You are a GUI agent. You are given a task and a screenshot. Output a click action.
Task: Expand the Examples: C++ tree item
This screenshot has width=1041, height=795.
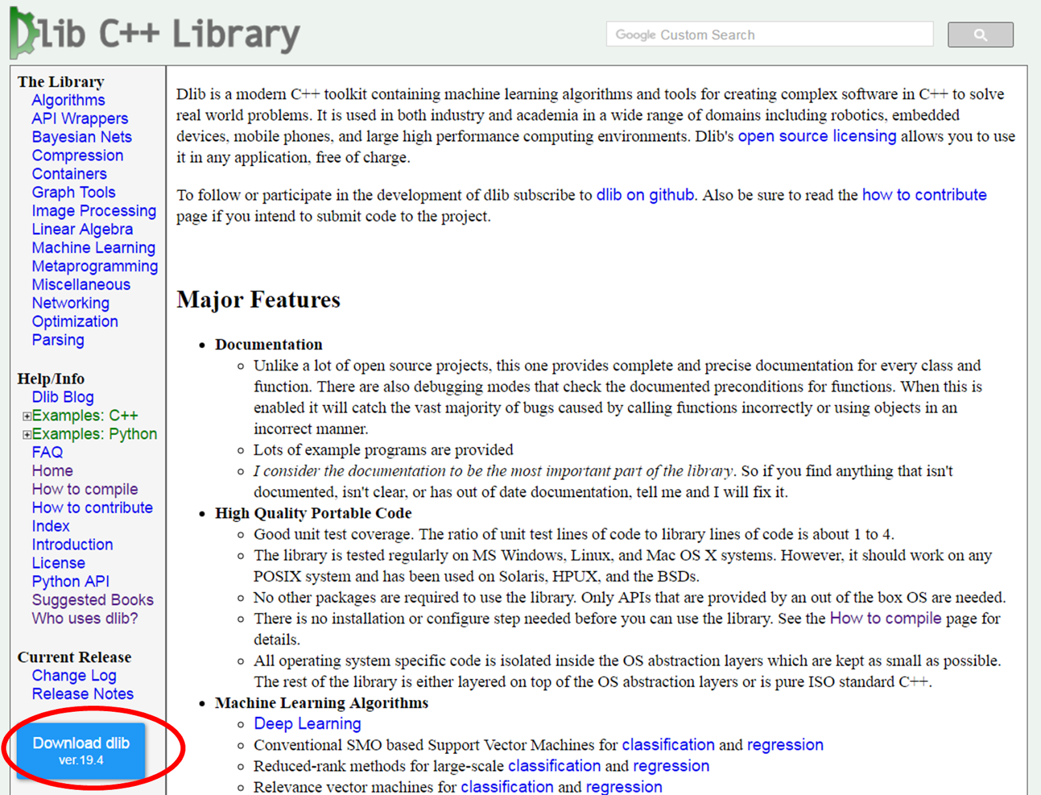(x=26, y=415)
